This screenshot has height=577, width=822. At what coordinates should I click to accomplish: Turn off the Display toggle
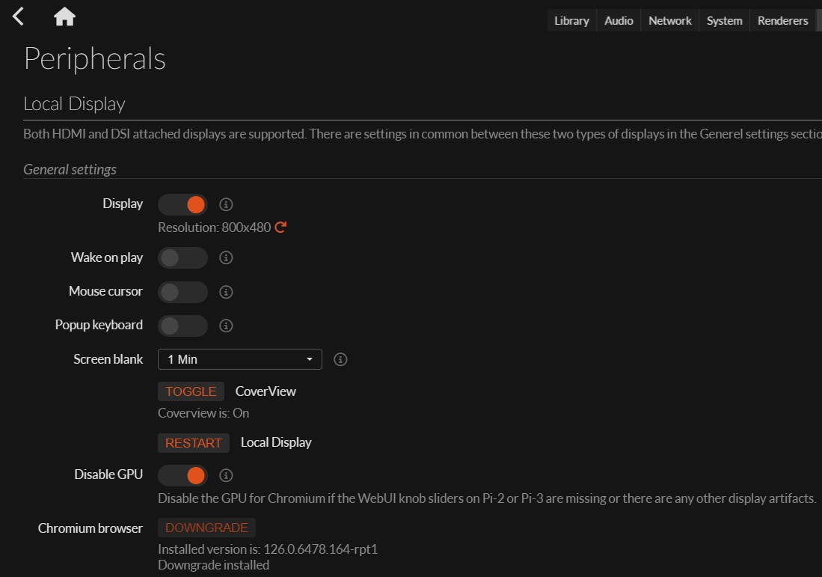(183, 204)
